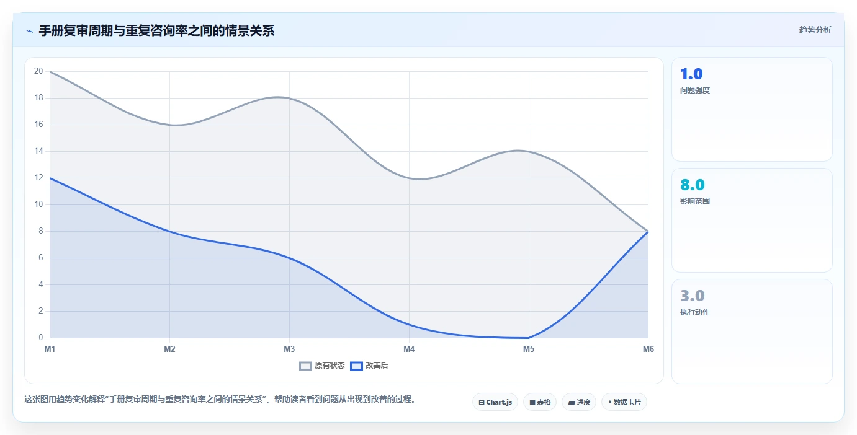Select the 数据卡片 tag chip

[x=624, y=402]
